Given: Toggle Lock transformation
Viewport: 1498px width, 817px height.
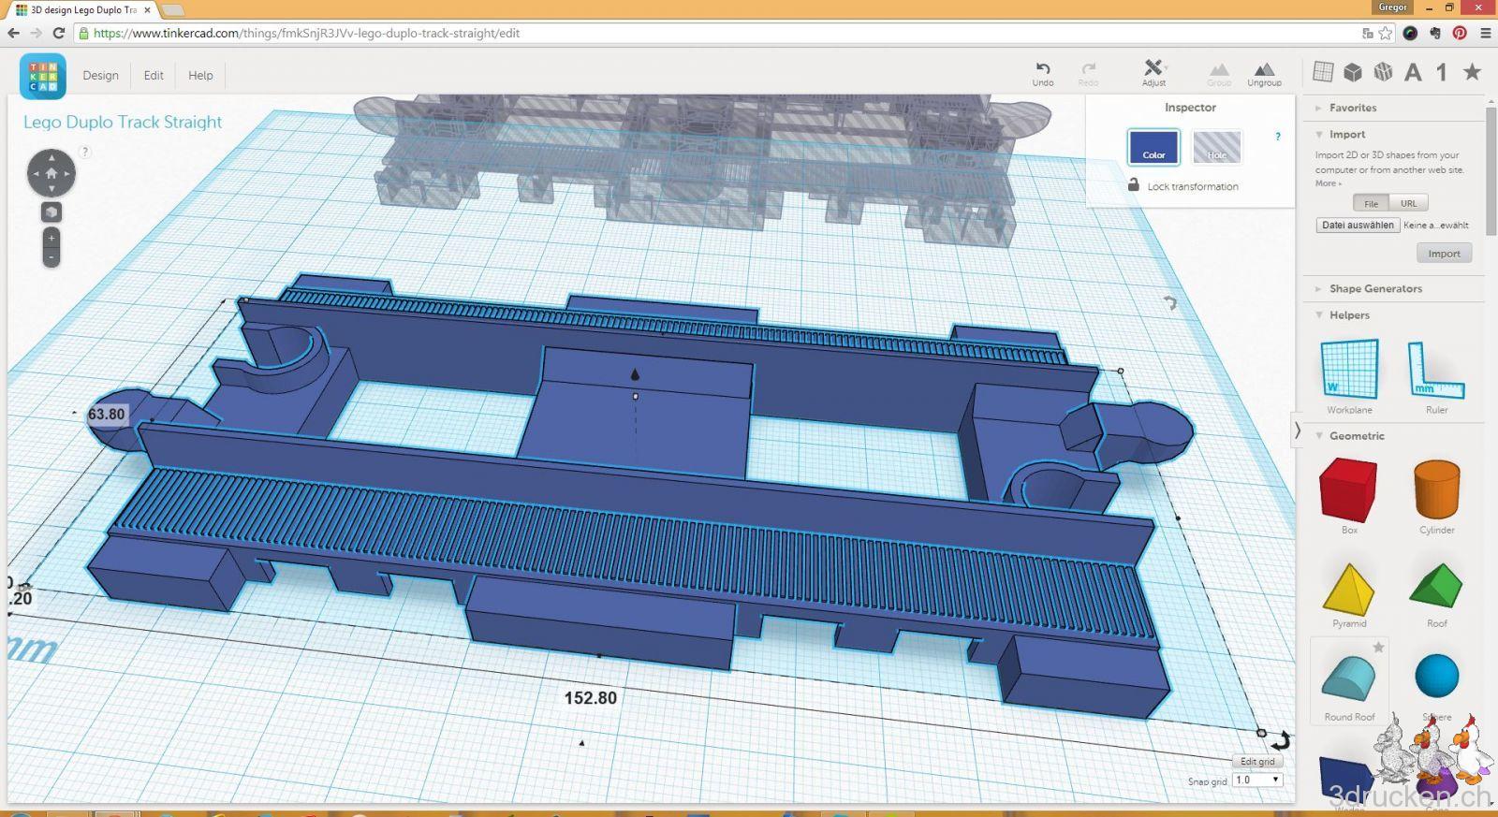Looking at the screenshot, I should tap(1183, 186).
